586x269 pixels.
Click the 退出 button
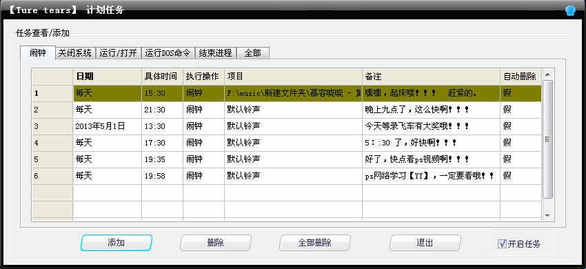coord(425,243)
